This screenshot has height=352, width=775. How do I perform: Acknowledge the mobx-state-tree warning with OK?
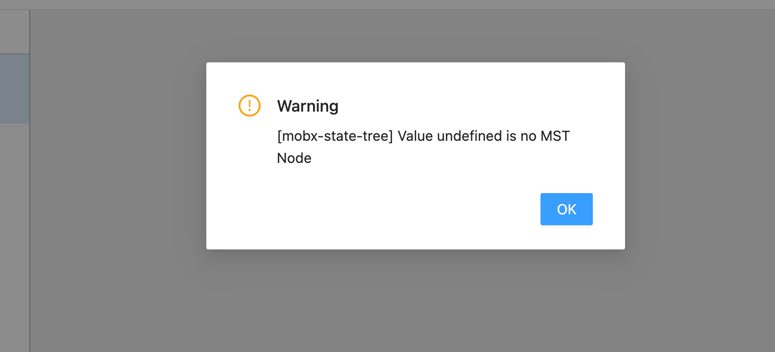click(x=566, y=209)
